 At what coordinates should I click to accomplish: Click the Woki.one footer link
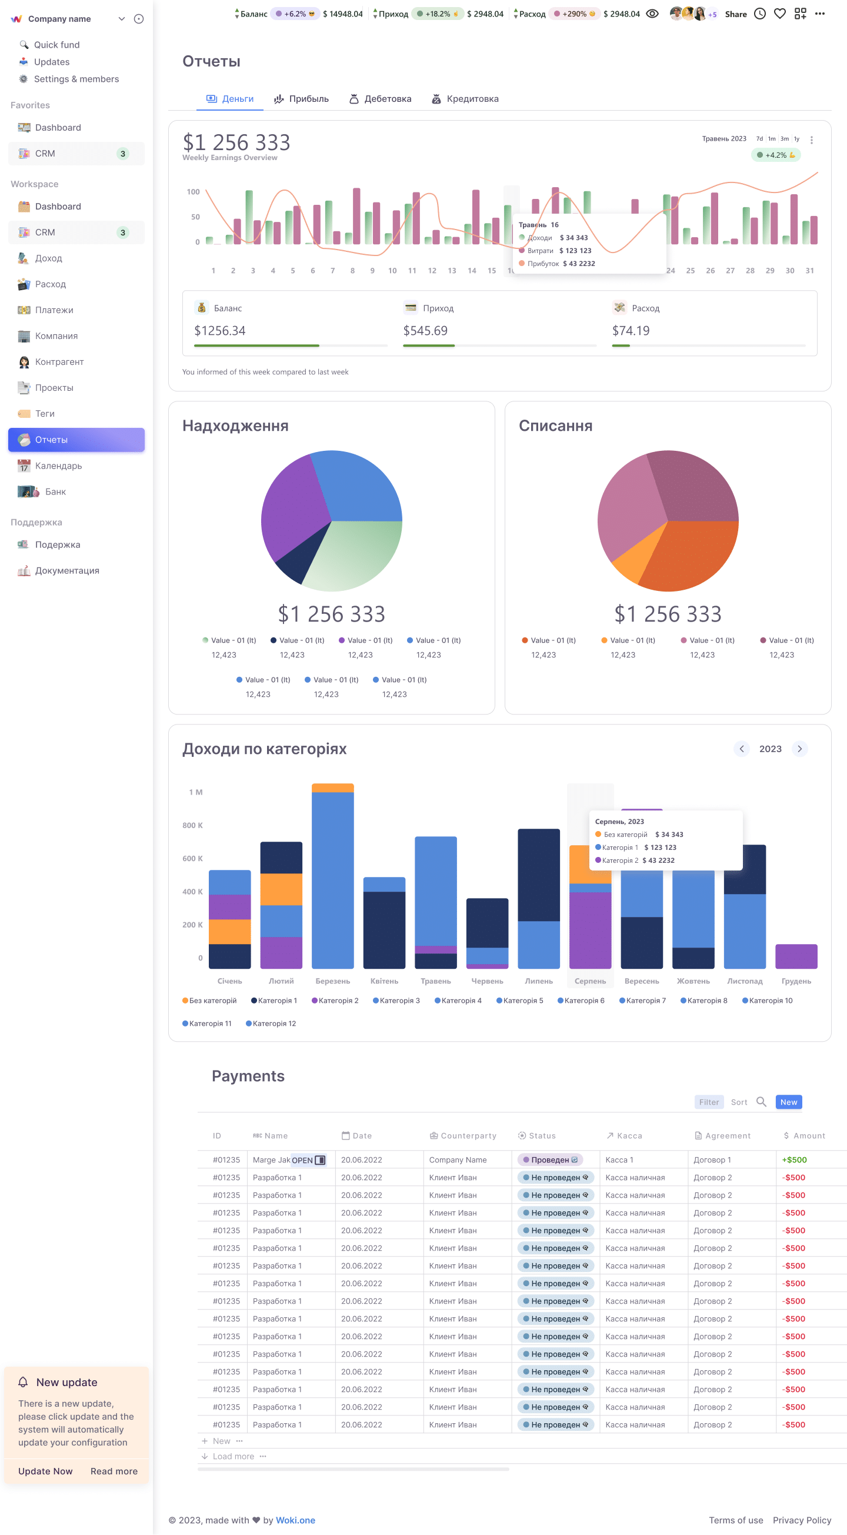coord(295,1520)
